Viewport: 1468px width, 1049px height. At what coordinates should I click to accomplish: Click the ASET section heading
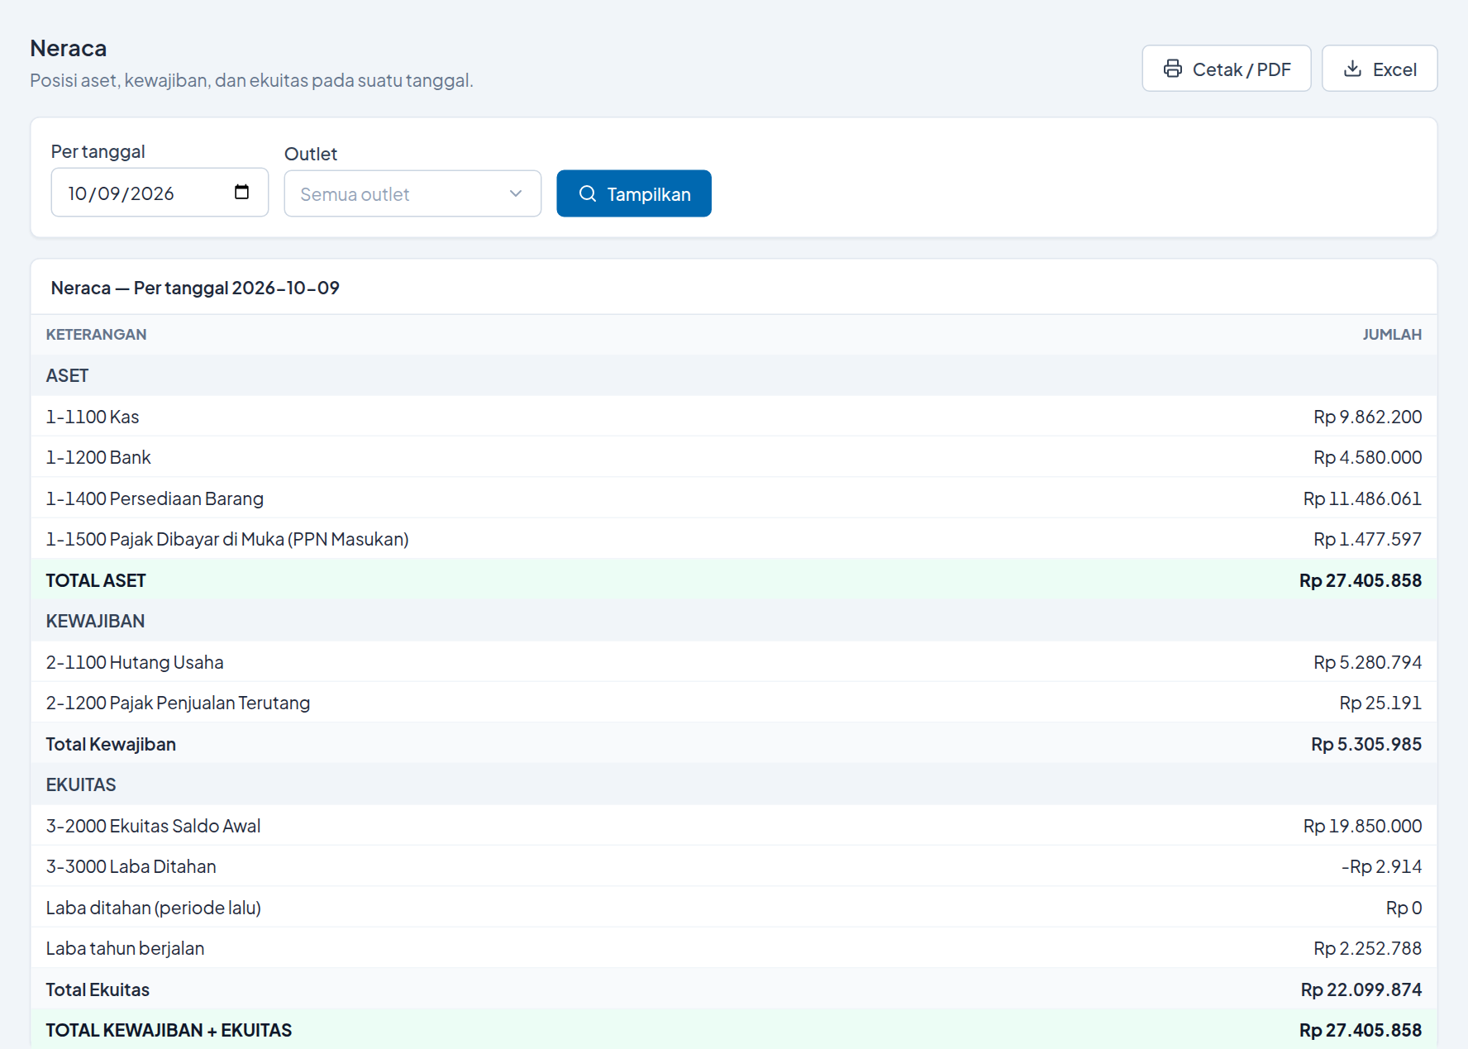click(67, 375)
